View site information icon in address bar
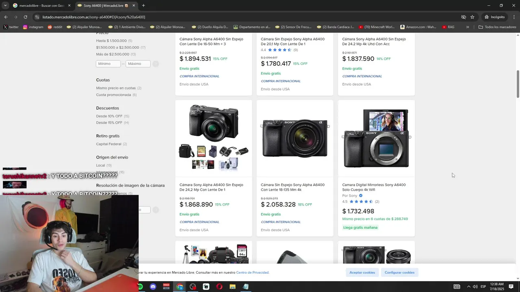Screen dimensions: 520x292 point(37,17)
